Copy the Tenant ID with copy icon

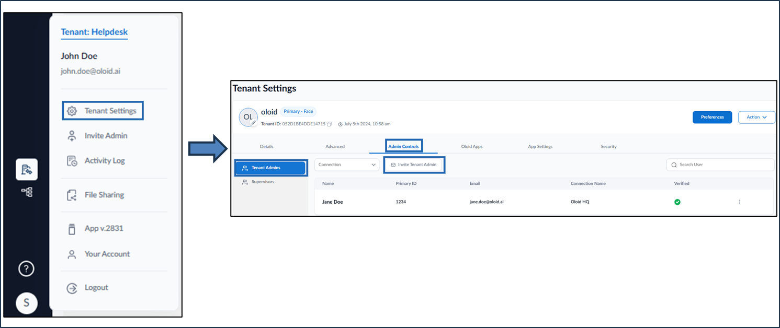(x=330, y=124)
